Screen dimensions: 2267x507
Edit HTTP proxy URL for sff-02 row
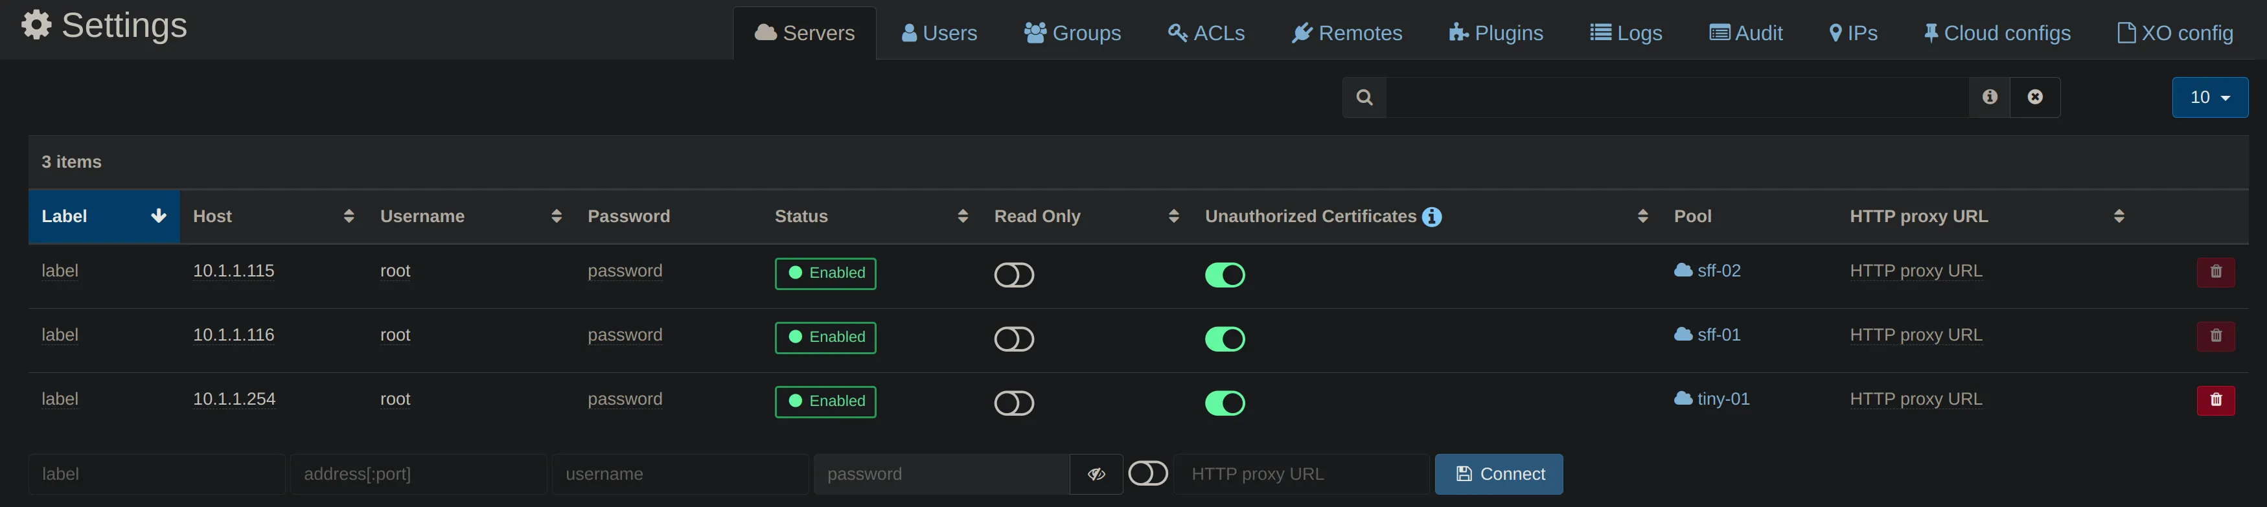point(1916,271)
